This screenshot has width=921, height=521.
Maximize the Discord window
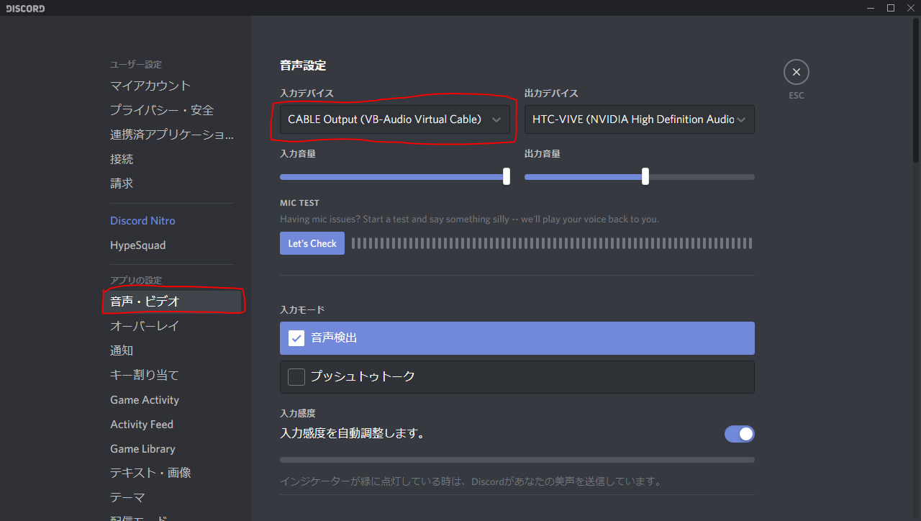click(x=891, y=8)
